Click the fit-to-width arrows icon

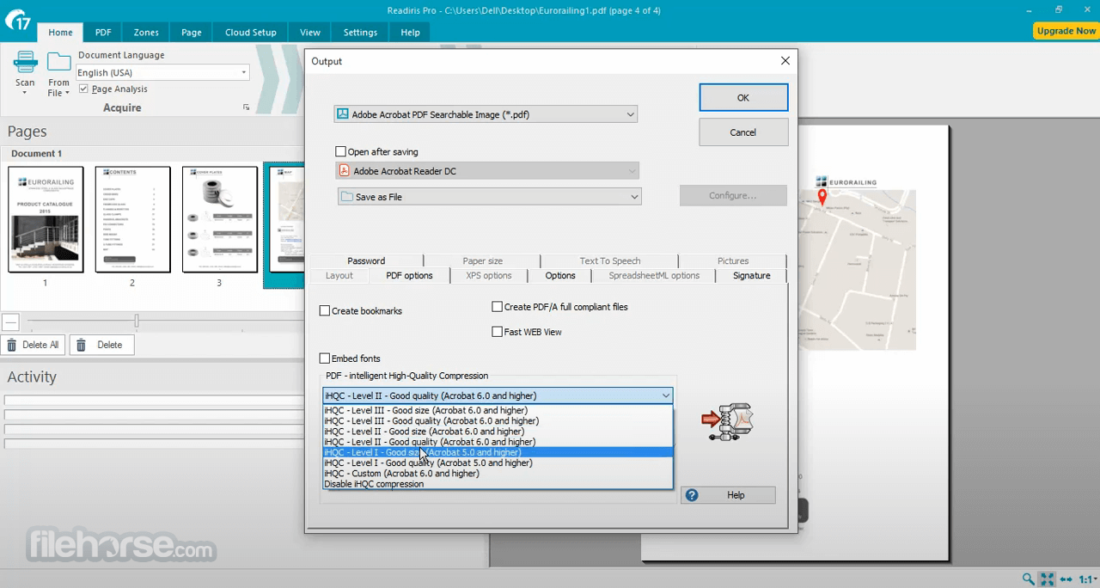pos(1066,579)
